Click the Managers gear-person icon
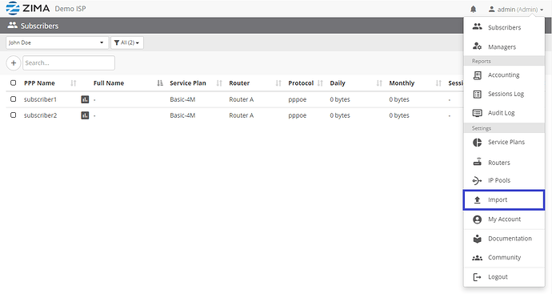 pos(477,46)
